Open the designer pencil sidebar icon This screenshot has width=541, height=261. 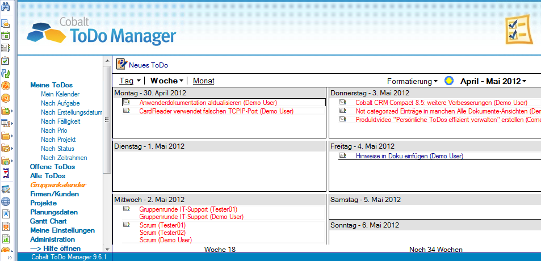(6, 190)
